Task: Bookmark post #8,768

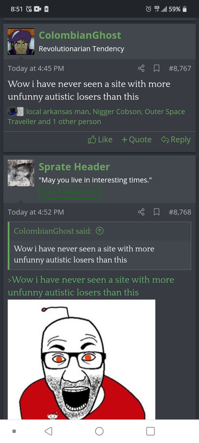Action: point(156,212)
